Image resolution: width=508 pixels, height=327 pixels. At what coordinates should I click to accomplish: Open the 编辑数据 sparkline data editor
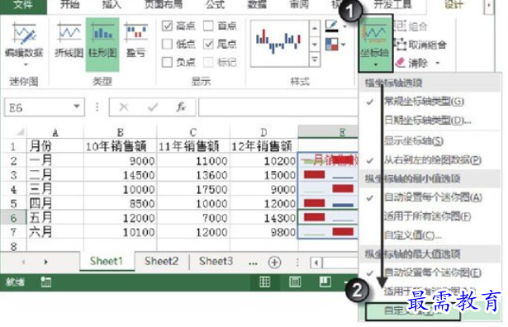click(x=24, y=43)
